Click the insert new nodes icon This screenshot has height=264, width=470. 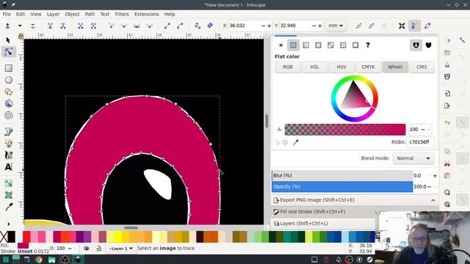click(8, 26)
